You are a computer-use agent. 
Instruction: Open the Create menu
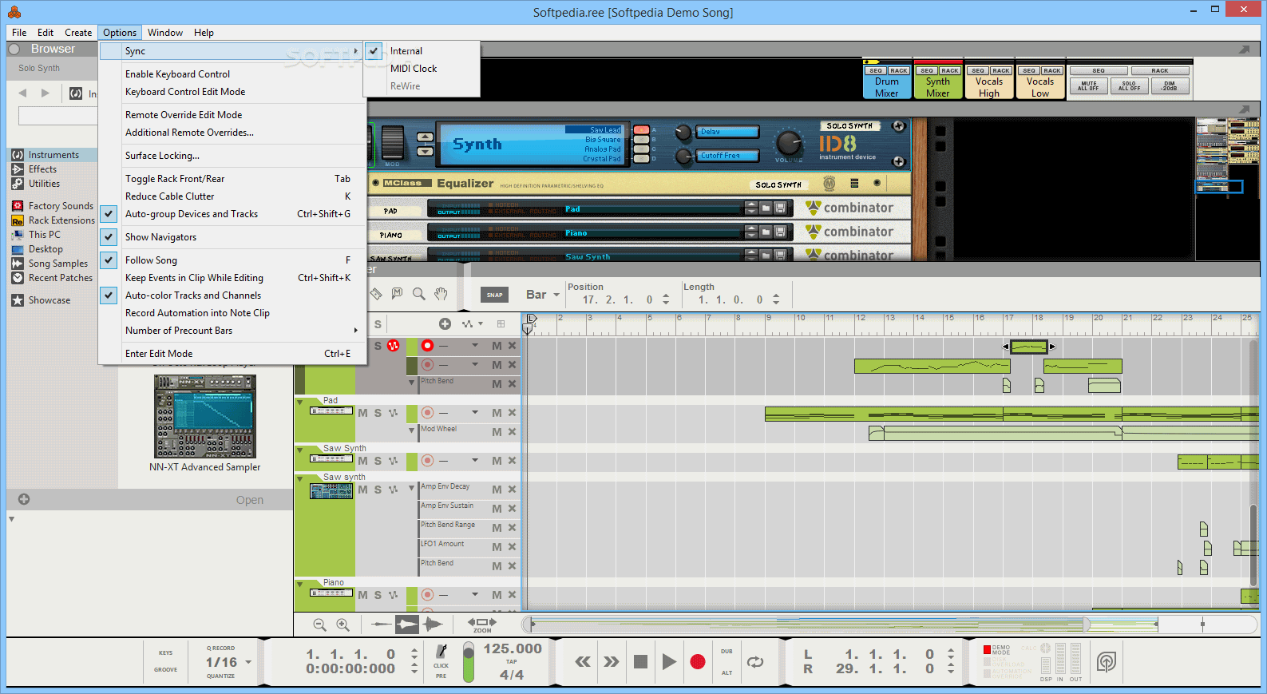(78, 33)
